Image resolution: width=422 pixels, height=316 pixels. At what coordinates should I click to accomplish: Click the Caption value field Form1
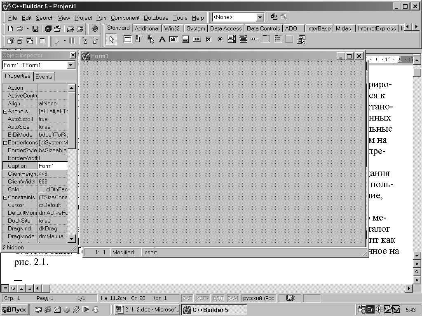(x=53, y=166)
